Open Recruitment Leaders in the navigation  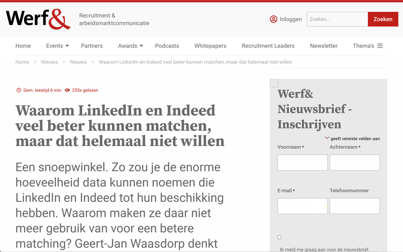pos(268,46)
